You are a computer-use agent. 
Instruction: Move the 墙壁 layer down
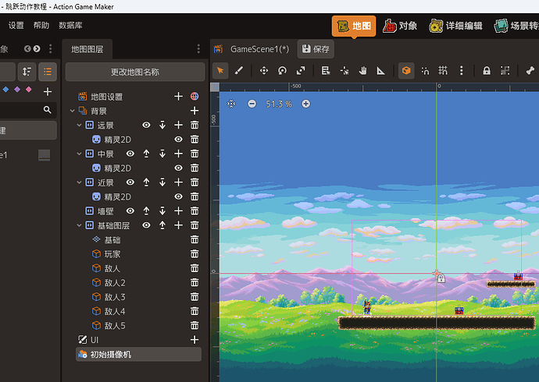coord(162,211)
